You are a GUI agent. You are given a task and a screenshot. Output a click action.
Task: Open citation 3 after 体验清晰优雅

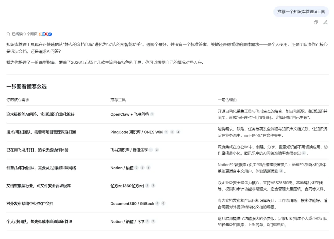(281, 171)
